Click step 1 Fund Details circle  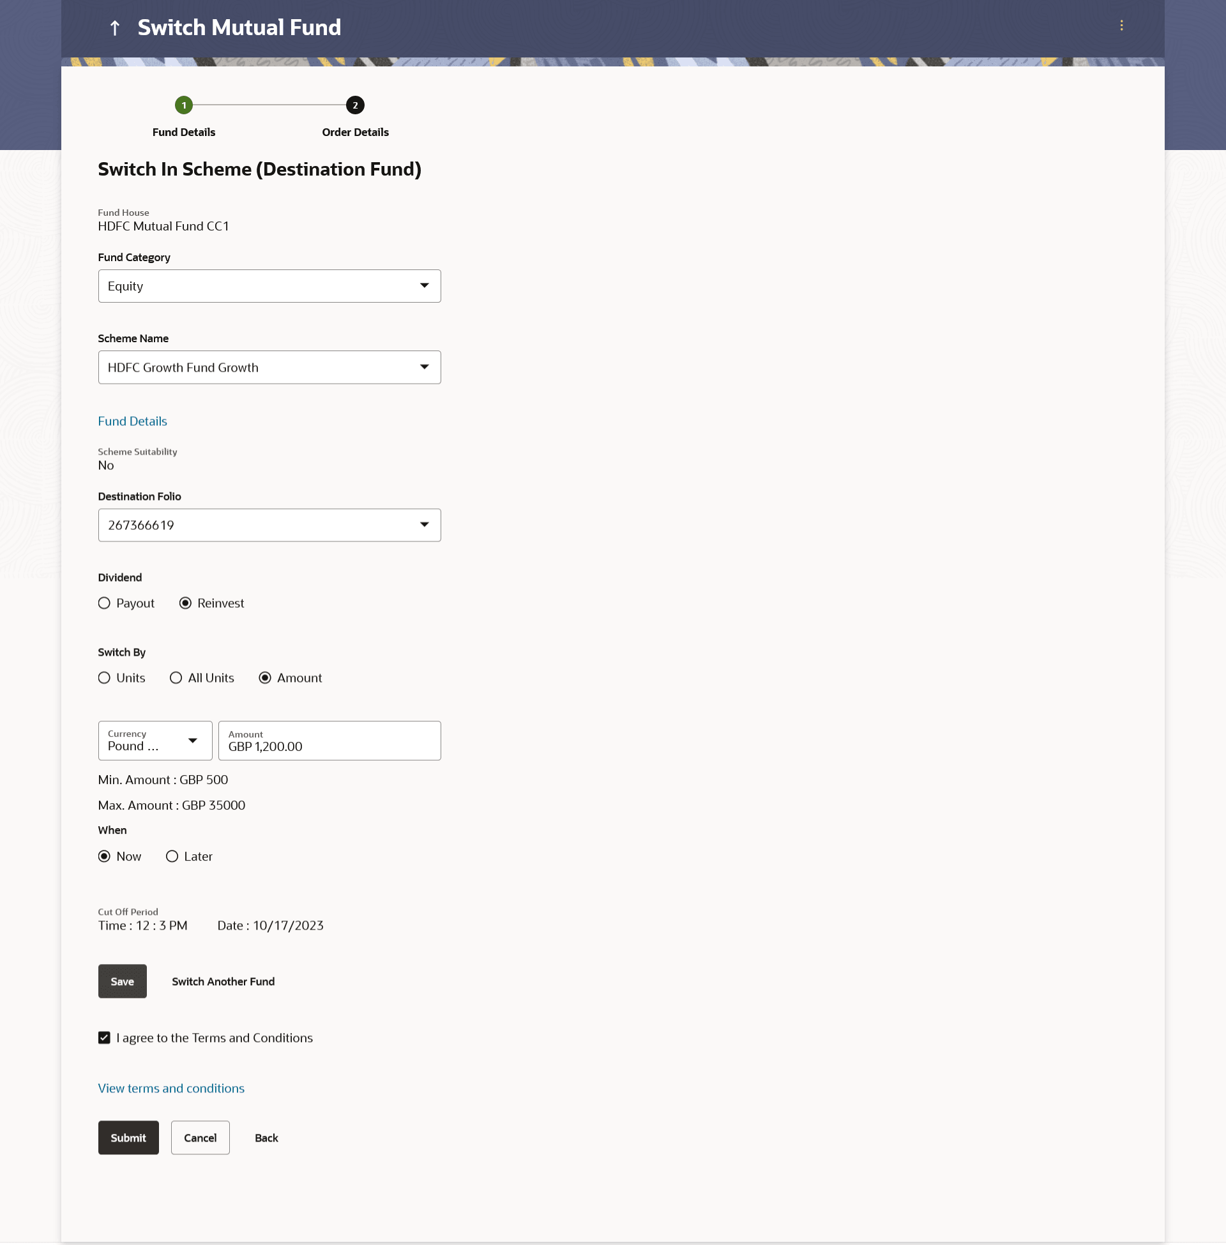tap(183, 105)
